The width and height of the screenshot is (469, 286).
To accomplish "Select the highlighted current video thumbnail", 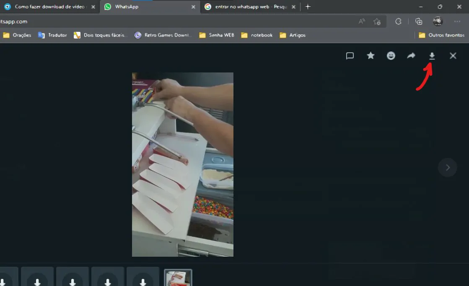I will tap(178, 278).
